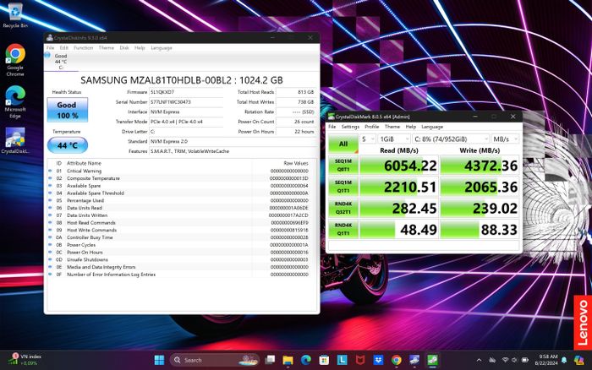592x370 pixels.
Task: Click the Attribute Name column header
Action: click(84, 163)
